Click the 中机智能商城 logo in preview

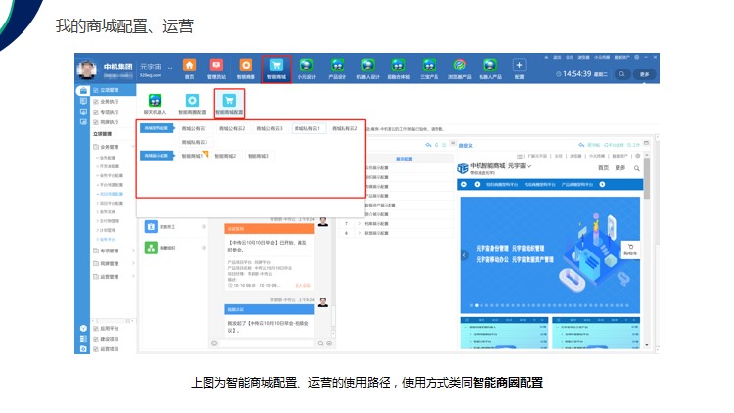pos(463,168)
